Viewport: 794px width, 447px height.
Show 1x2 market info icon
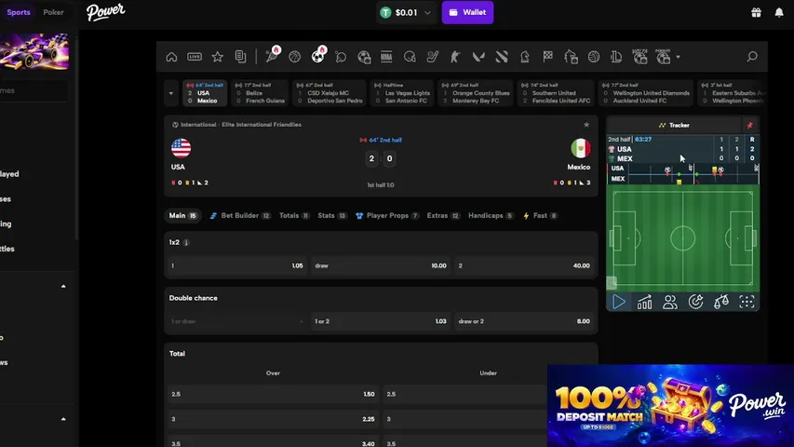point(186,243)
